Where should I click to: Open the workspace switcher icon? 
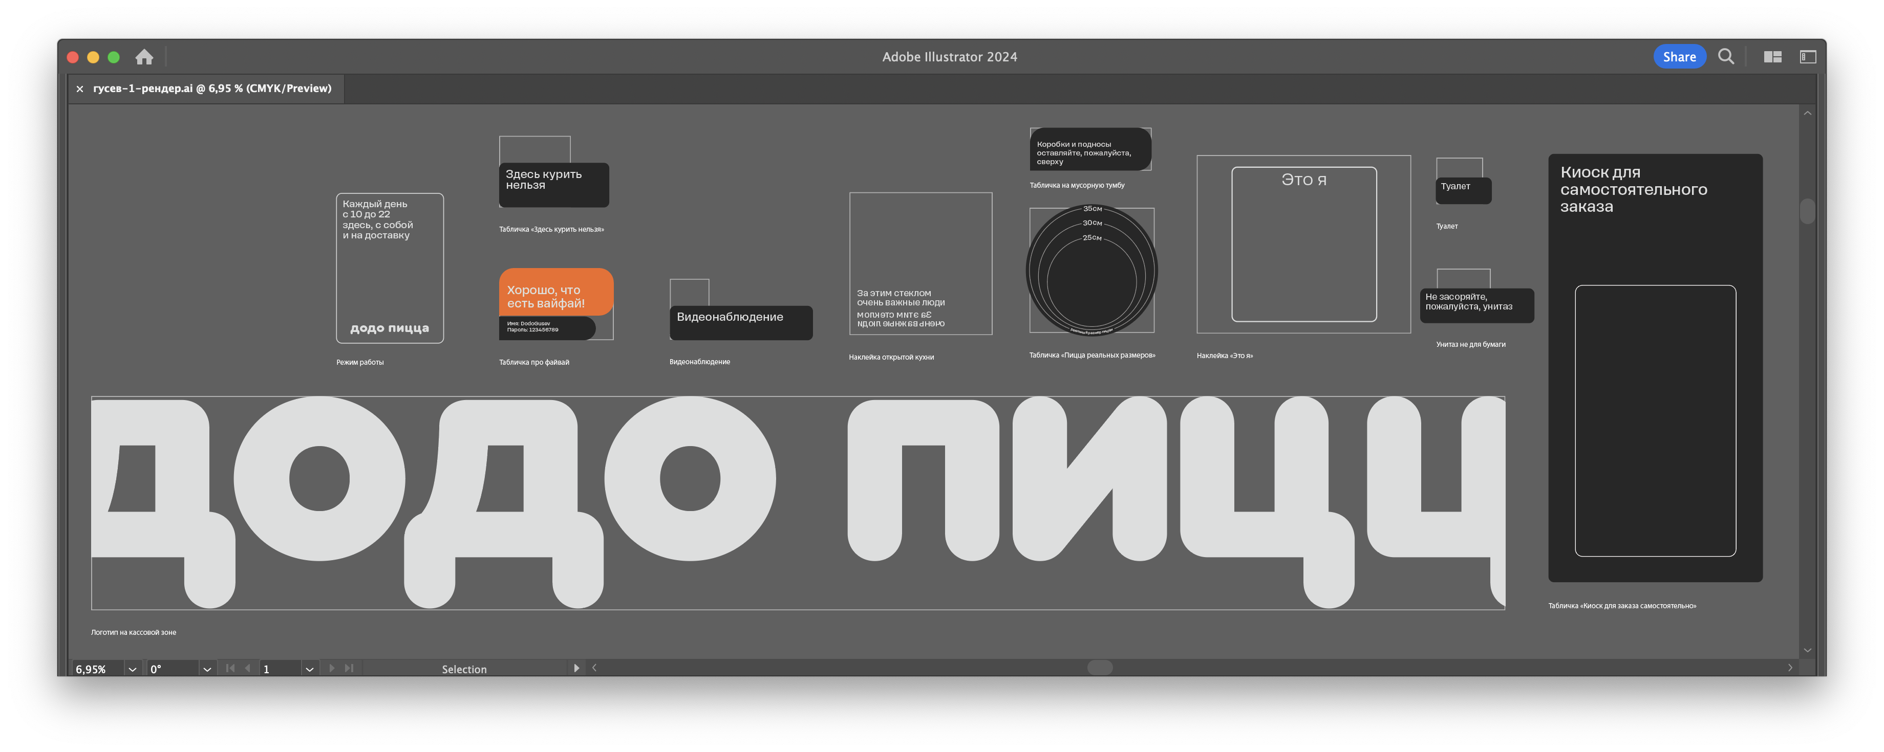tap(1808, 56)
